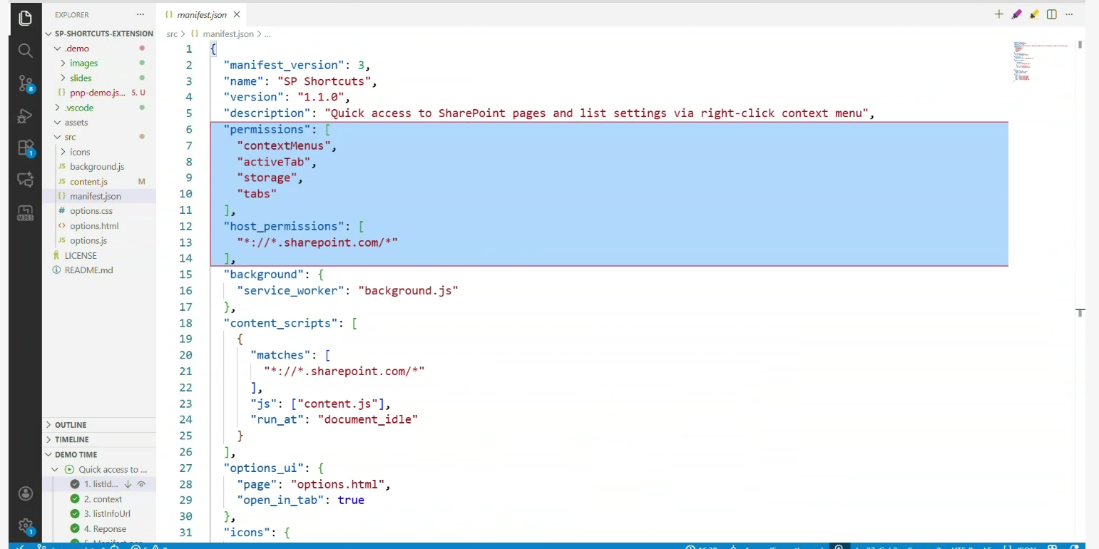The image size is (1099, 549).
Task: Close the manifest.json editor tab
Action: (x=236, y=14)
